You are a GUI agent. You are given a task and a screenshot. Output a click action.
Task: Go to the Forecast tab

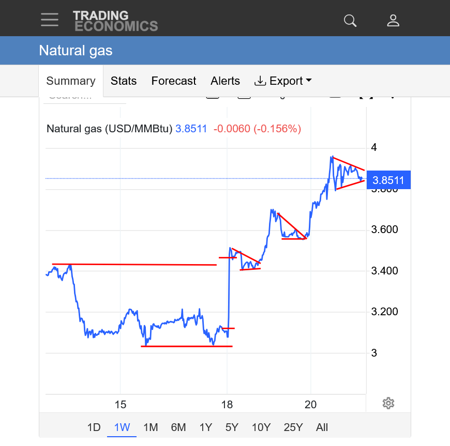pyautogui.click(x=174, y=81)
